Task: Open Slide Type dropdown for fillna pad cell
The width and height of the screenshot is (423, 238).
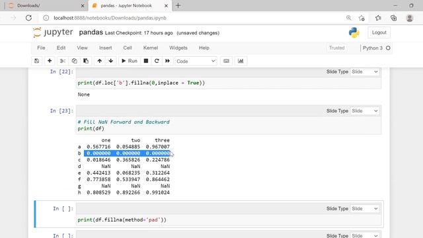Action: pos(364,209)
